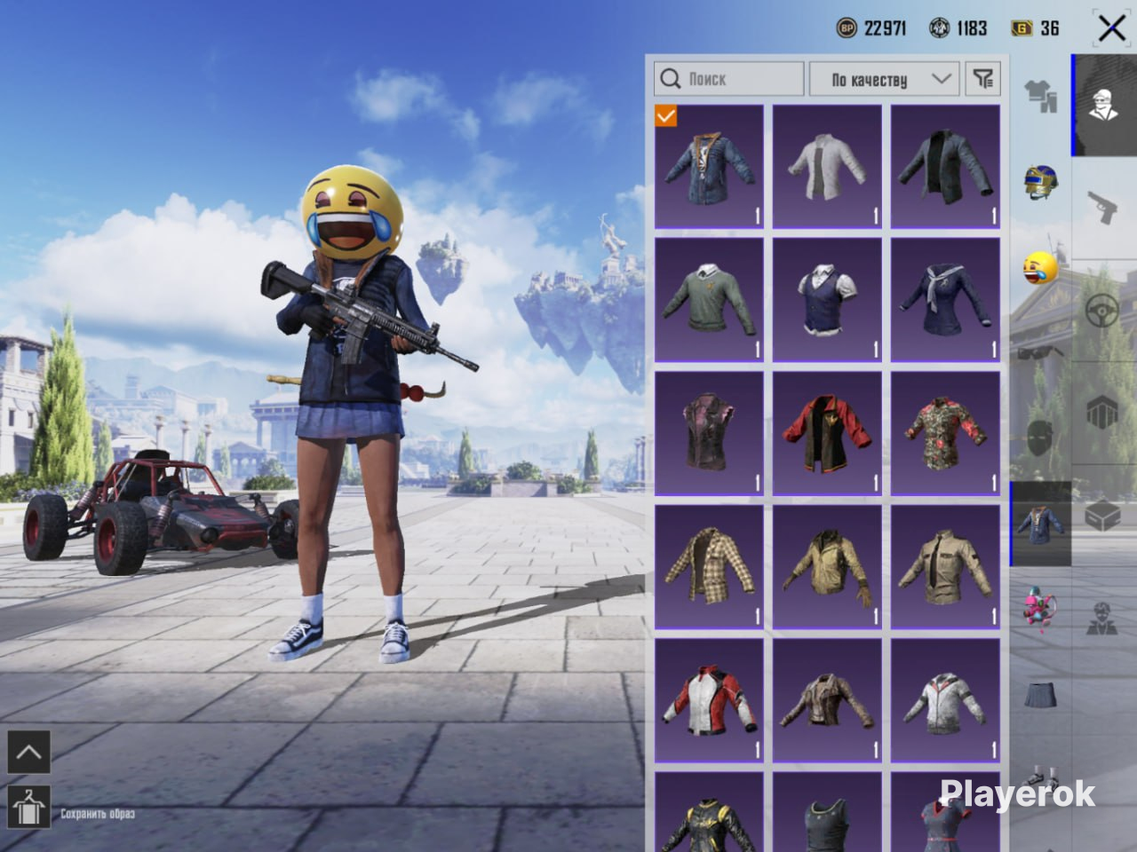Click the 'Сохранить образ' label
The width and height of the screenshot is (1137, 852).
tap(98, 813)
